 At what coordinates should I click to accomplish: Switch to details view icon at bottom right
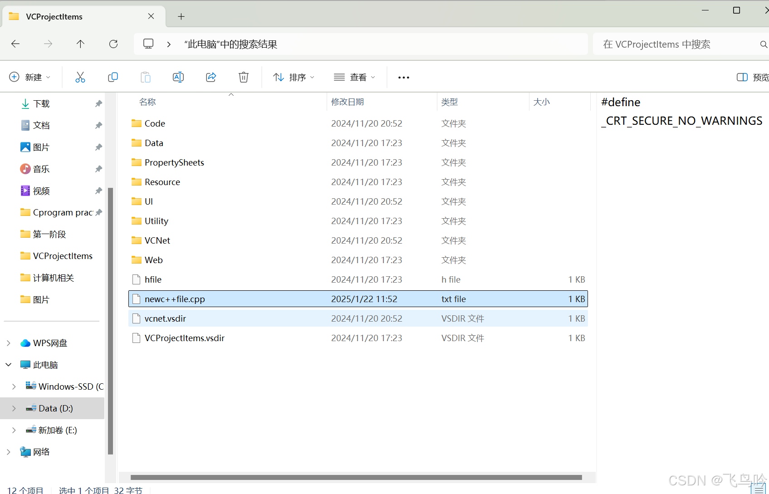[x=759, y=489]
